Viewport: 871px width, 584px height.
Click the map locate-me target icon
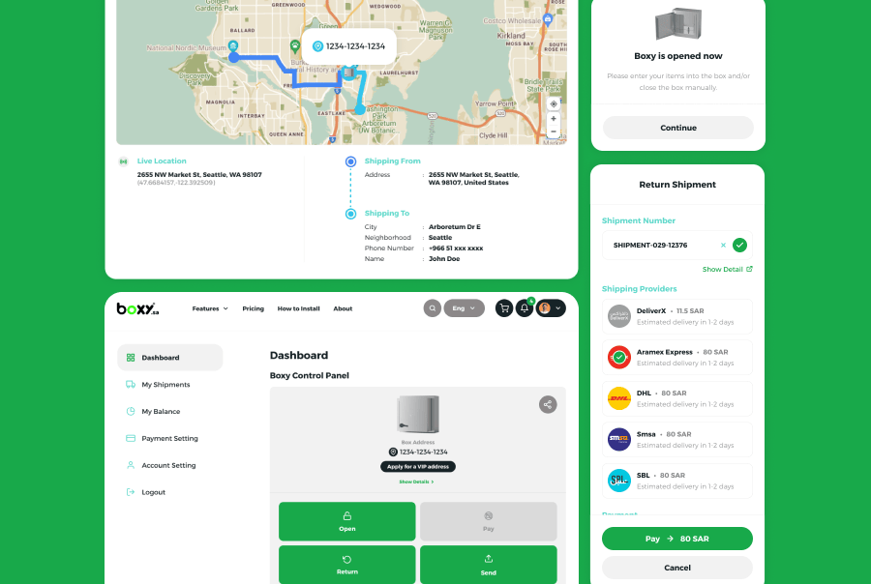[x=554, y=103]
